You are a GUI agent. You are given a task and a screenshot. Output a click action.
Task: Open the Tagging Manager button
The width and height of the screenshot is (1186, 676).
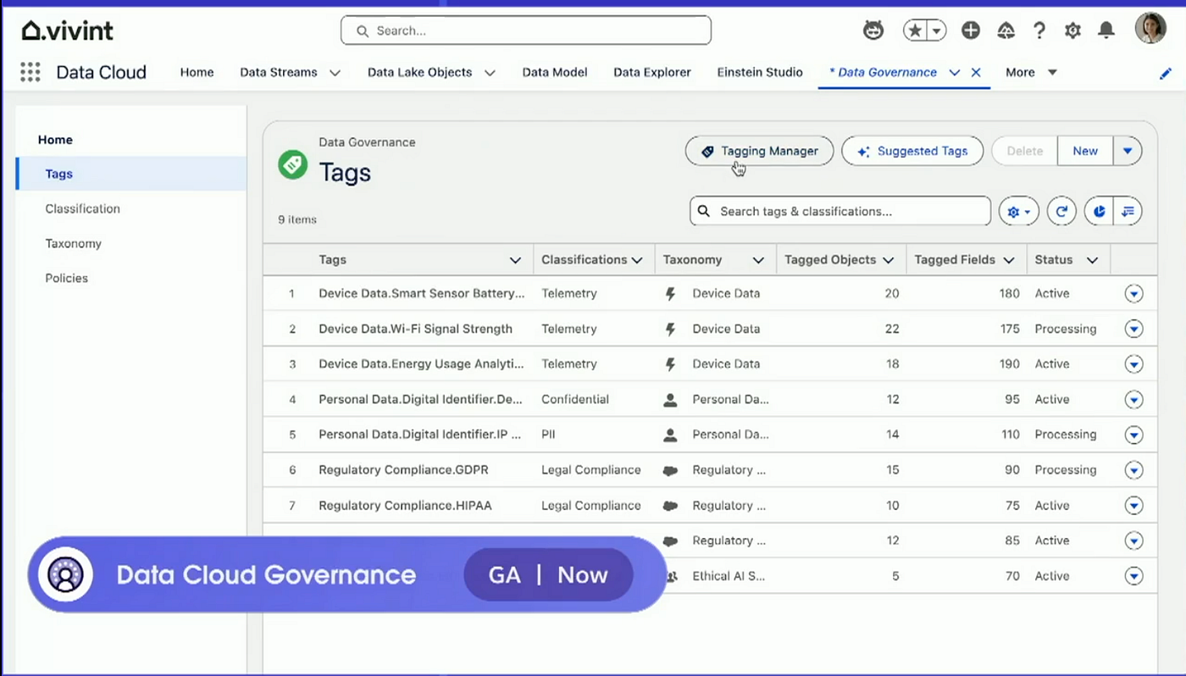759,151
